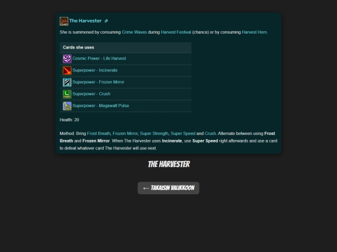Click The Harvester portrait icon
Viewport: 337px width, 252px height.
64,21
